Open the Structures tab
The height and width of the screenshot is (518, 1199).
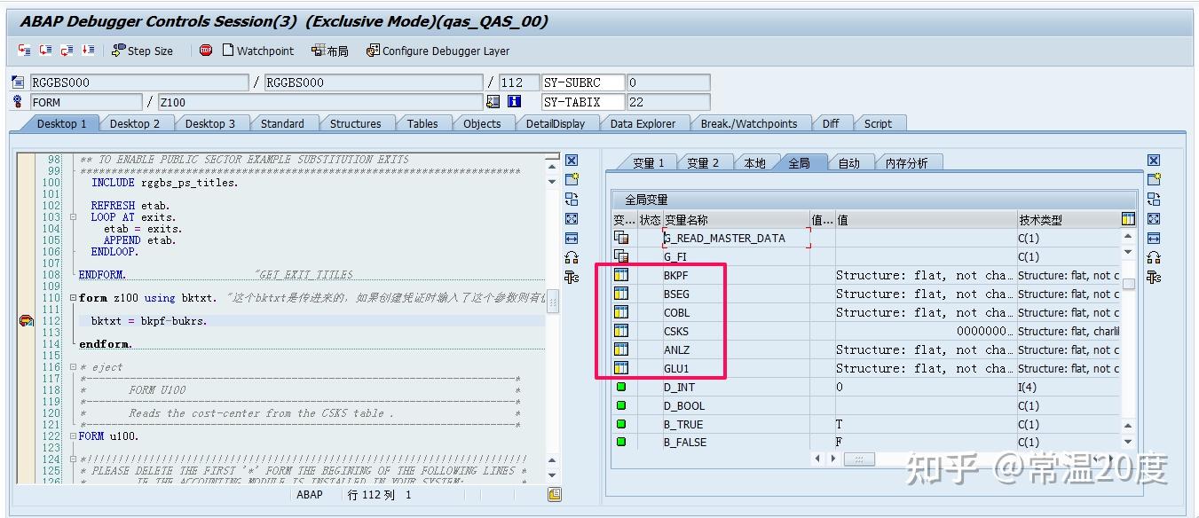tap(355, 124)
